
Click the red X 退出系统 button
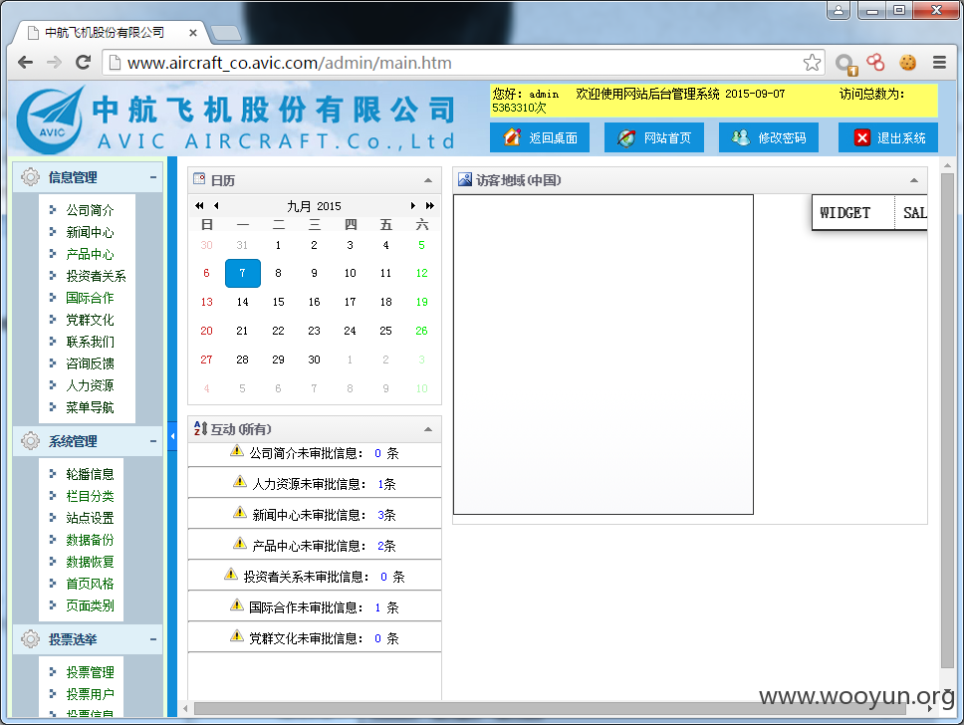point(887,137)
